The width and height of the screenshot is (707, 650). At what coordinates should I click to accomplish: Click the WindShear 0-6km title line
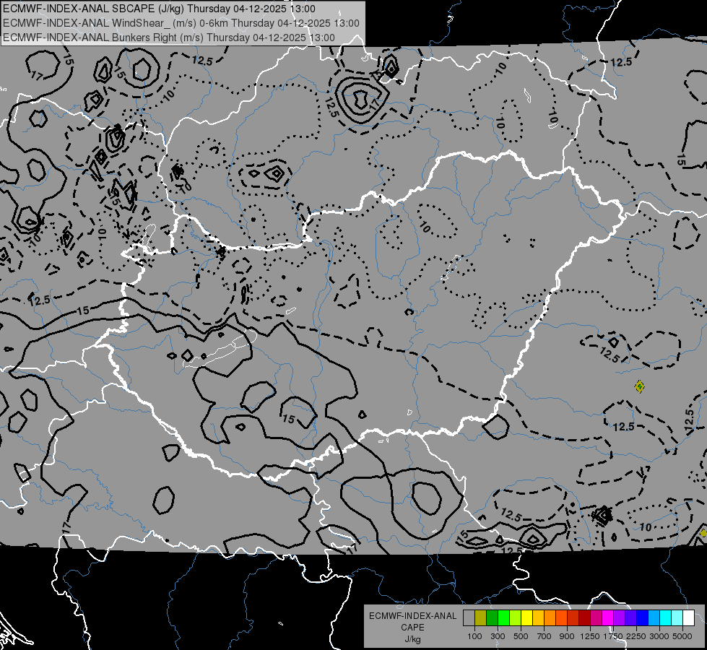tap(181, 23)
